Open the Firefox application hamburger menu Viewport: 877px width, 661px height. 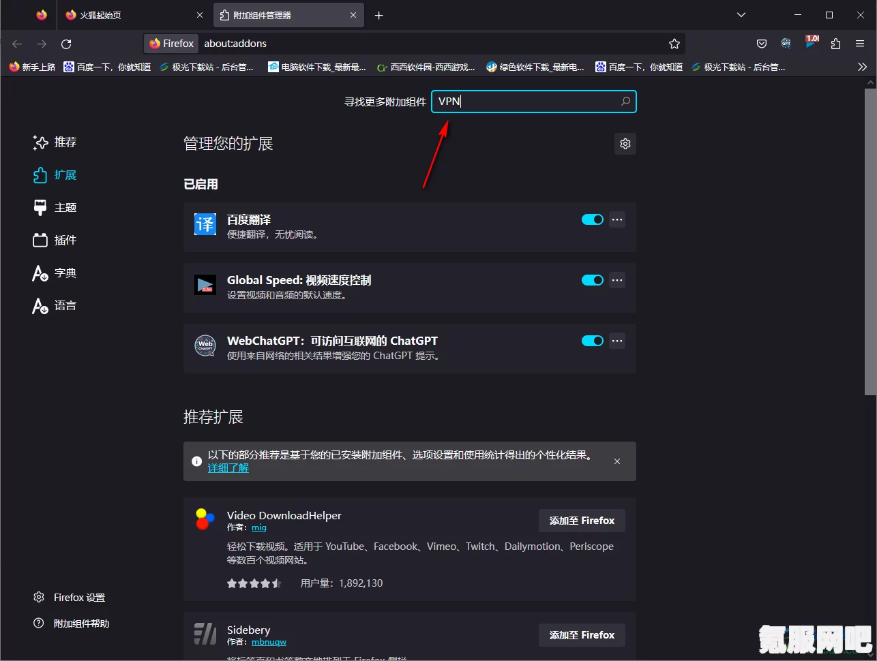click(860, 44)
